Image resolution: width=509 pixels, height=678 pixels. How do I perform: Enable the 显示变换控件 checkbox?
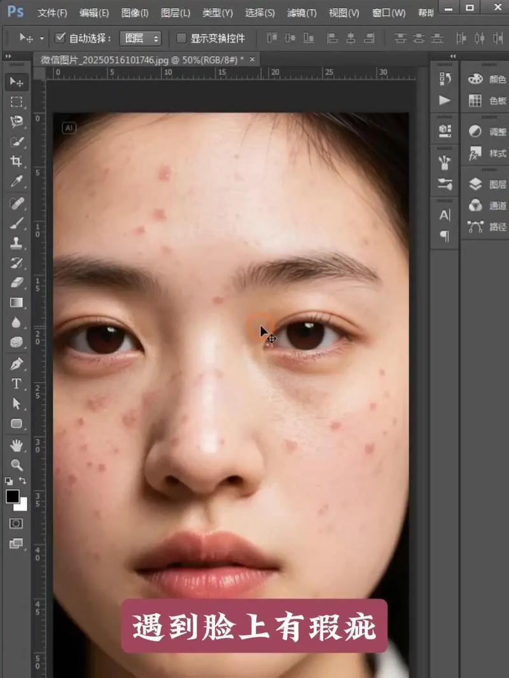pyautogui.click(x=181, y=38)
